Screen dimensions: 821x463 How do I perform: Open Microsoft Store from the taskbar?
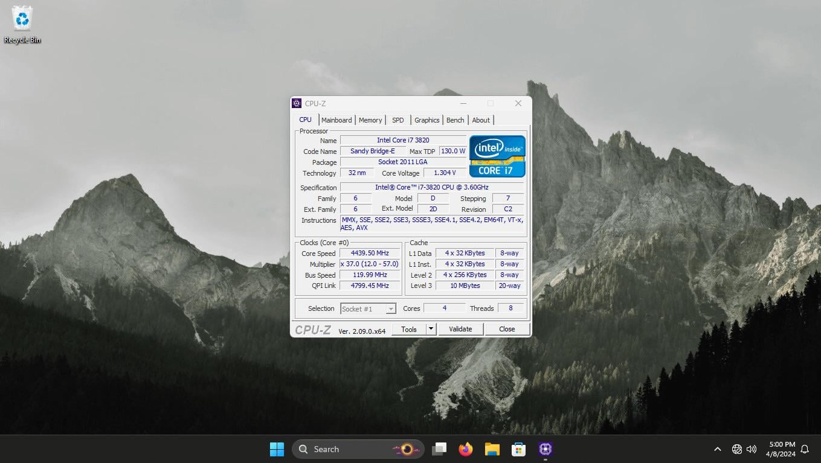[x=518, y=449]
